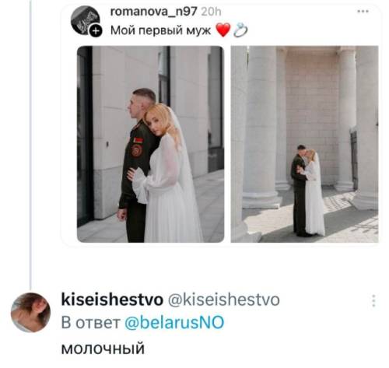Click the kiseishestvo display name

point(112,300)
